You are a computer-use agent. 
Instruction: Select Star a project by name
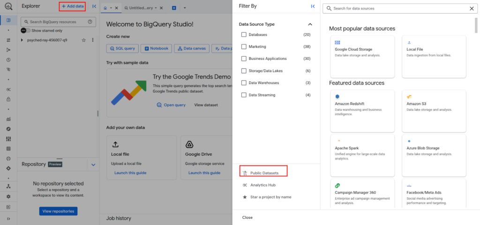(271, 197)
